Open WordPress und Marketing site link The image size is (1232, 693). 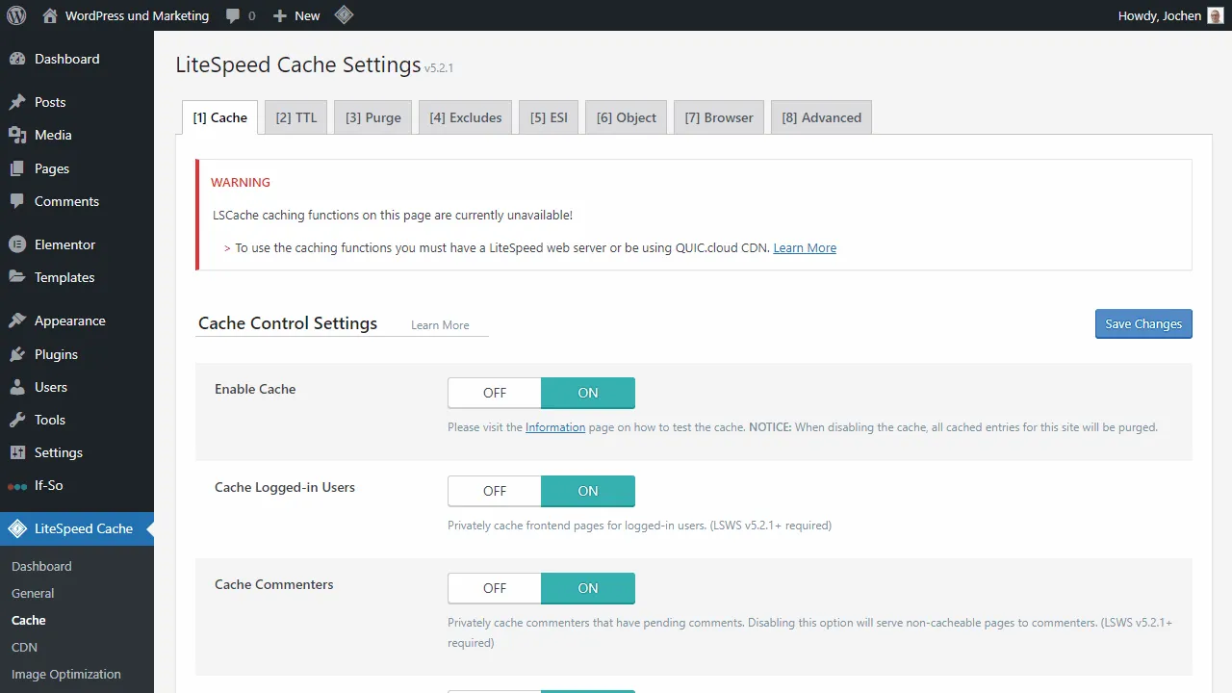(137, 15)
